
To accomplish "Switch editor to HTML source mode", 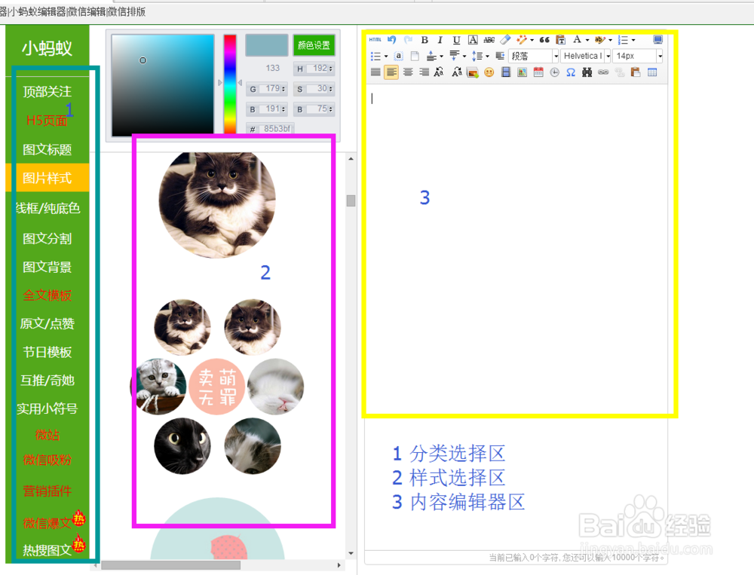I will [375, 40].
